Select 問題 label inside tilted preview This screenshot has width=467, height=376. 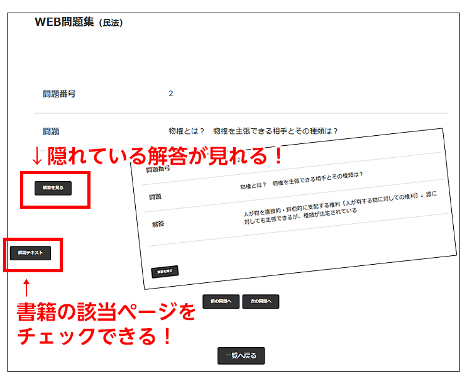[155, 196]
